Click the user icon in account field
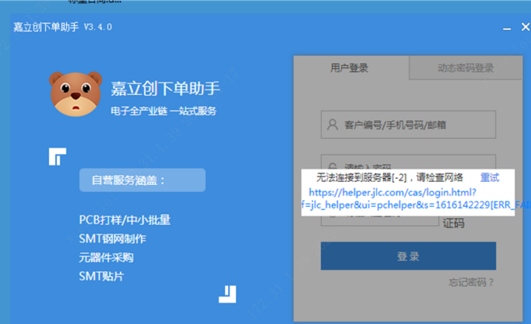The height and width of the screenshot is (324, 531). tap(332, 125)
